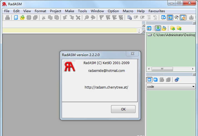The width and height of the screenshot is (198, 136).
Task: Click the Find magnifier icon
Action: [x=87, y=17]
